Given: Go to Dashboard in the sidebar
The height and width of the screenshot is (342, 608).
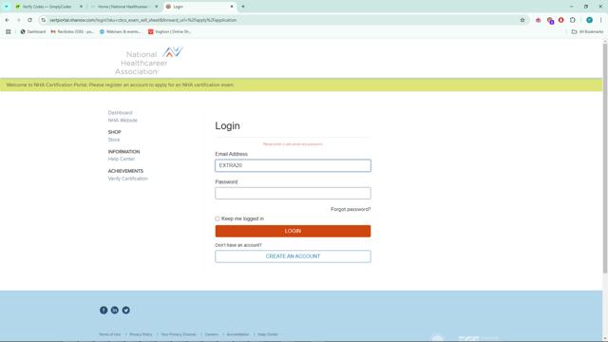Looking at the screenshot, I should click(121, 112).
